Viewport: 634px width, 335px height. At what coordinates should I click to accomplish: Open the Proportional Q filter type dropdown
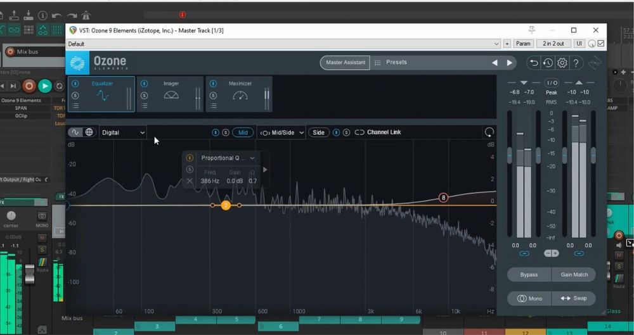228,158
